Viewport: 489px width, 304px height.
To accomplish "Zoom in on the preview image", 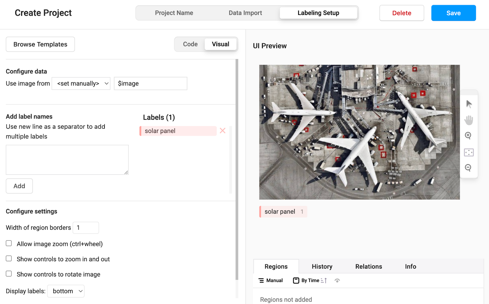I will click(x=468, y=136).
